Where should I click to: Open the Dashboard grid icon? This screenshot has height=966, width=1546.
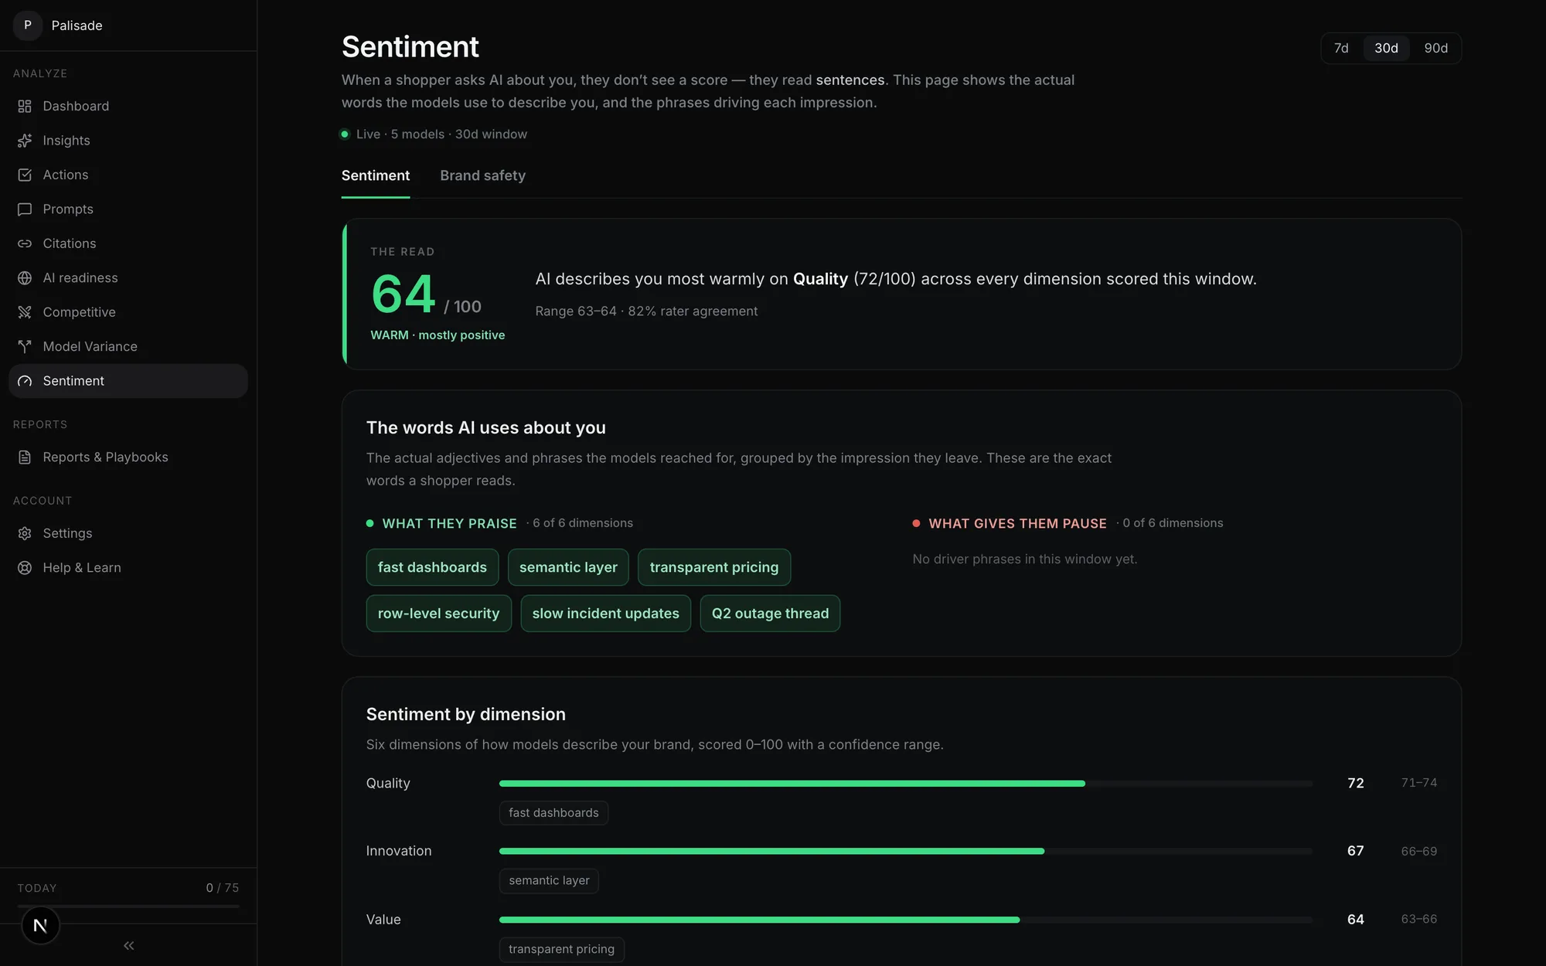point(25,106)
